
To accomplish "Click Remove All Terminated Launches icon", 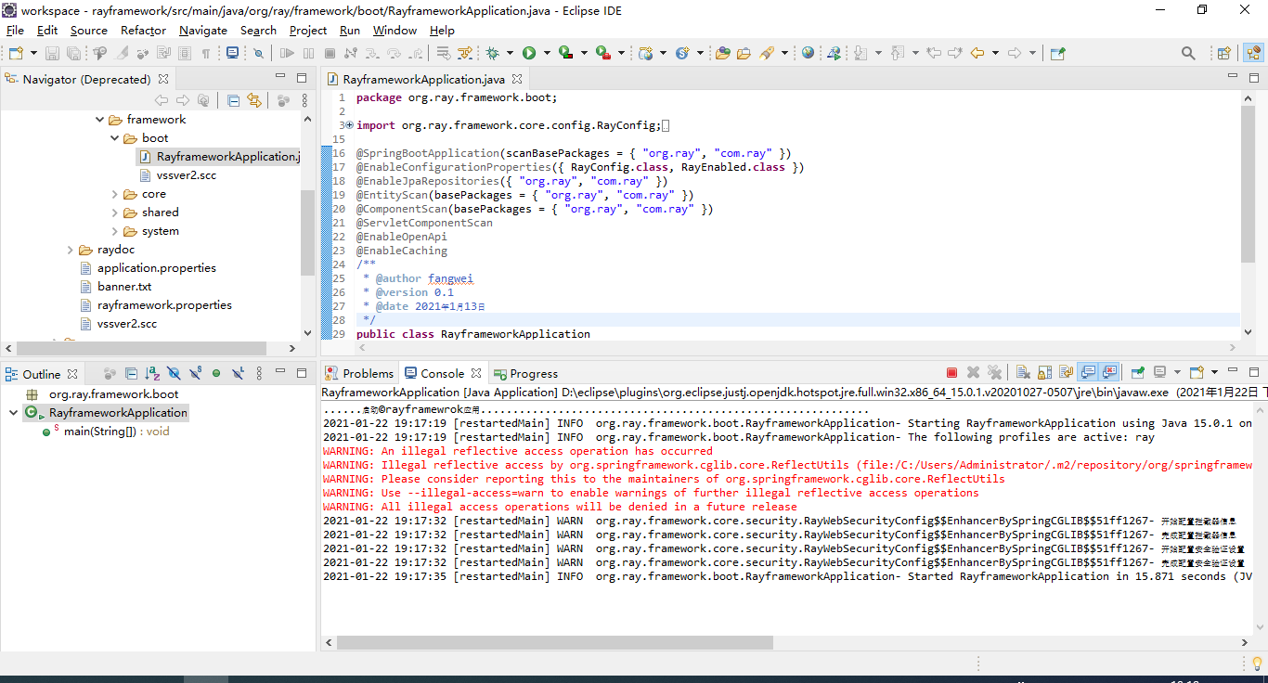I will [x=994, y=373].
